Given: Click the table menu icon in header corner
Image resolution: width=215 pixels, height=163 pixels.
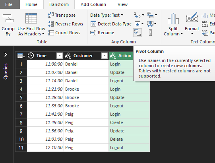Looking at the screenshot, I should (x=21, y=56).
